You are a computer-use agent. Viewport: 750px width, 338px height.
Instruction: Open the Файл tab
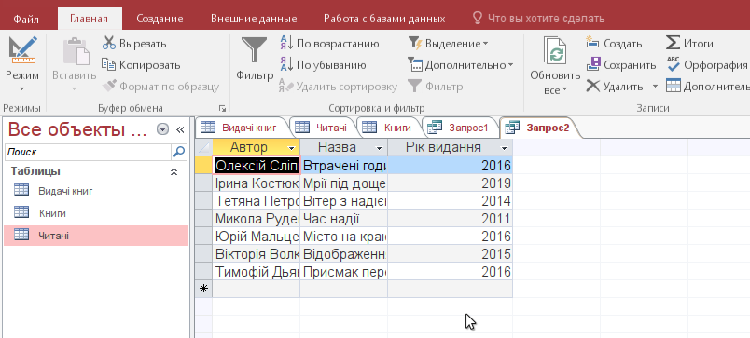point(26,20)
